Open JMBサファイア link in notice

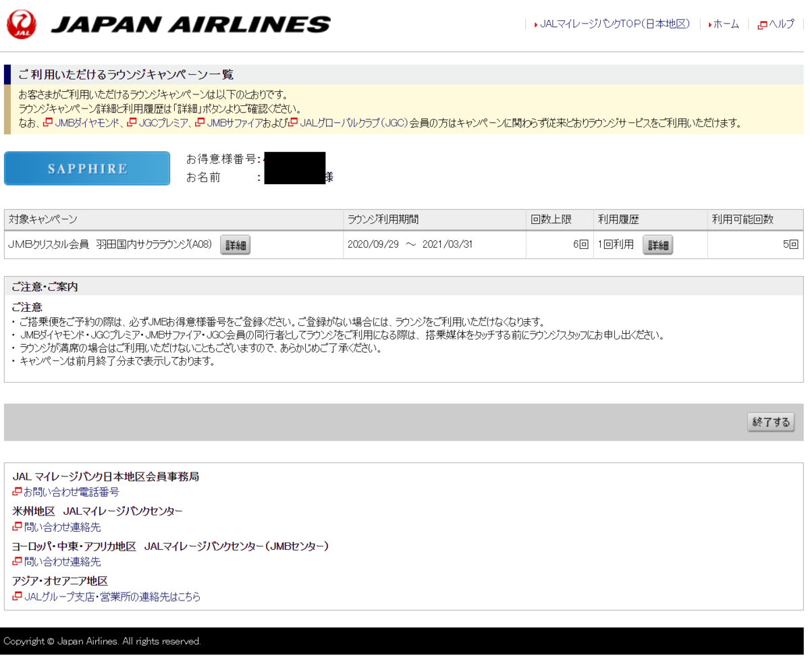tap(234, 123)
